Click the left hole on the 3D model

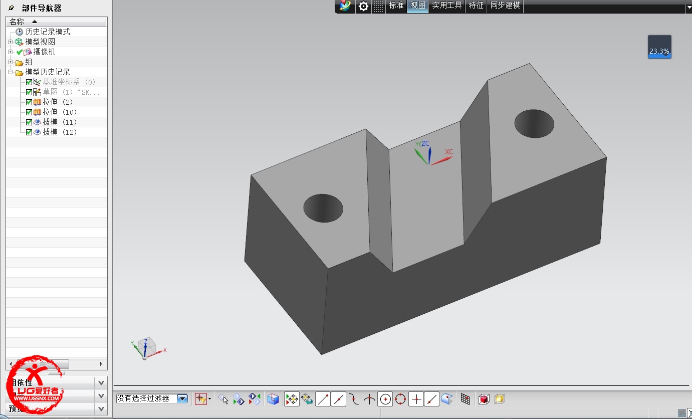pos(323,208)
